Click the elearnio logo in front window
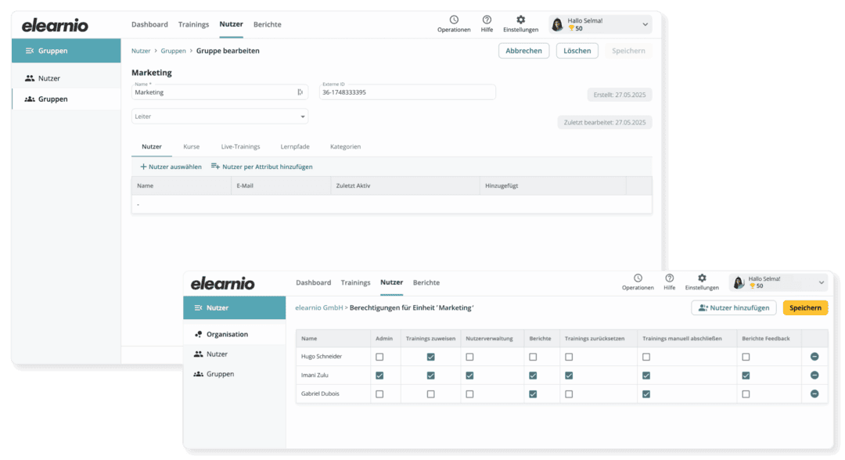This screenshot has height=460, width=845. point(222,283)
